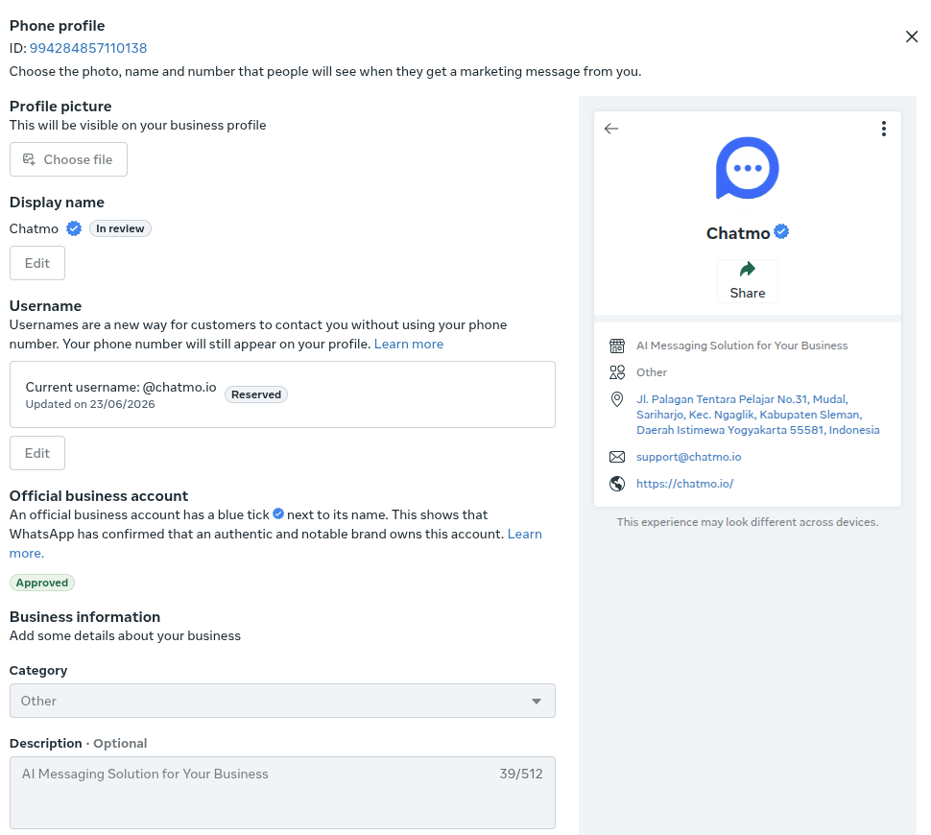The width and height of the screenshot is (931, 835).
Task: Click the 39/512 character counter
Action: 521,774
